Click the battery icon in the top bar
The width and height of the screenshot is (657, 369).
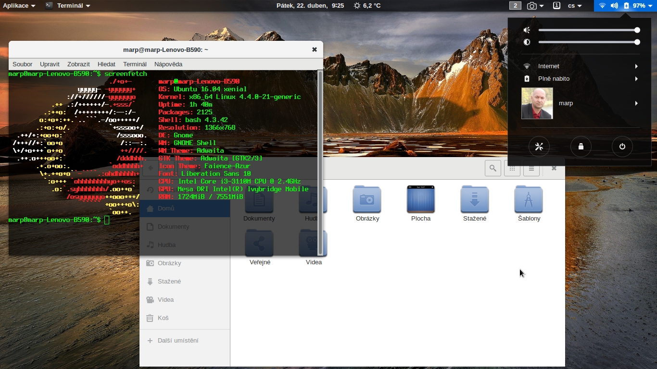pos(626,6)
